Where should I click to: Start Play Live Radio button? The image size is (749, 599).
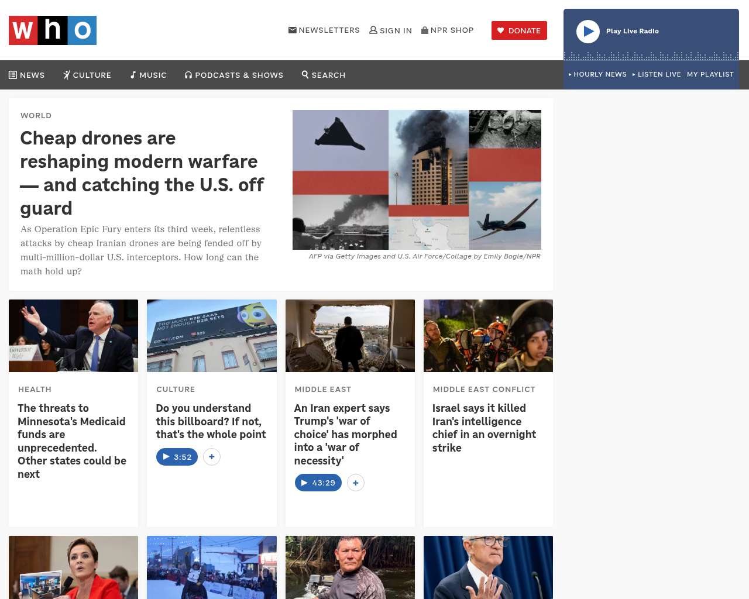click(x=588, y=32)
